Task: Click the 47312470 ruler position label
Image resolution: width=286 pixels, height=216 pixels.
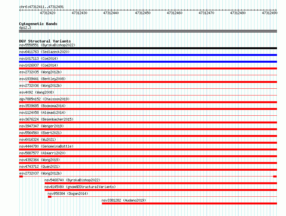Action: (x=206, y=13)
